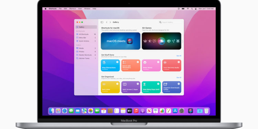Open Launchpad from the Dock
The height and width of the screenshot is (129, 258).
click(x=58, y=111)
